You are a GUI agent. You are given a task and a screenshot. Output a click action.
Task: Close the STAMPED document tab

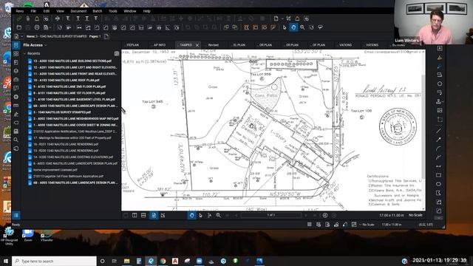[197, 45]
